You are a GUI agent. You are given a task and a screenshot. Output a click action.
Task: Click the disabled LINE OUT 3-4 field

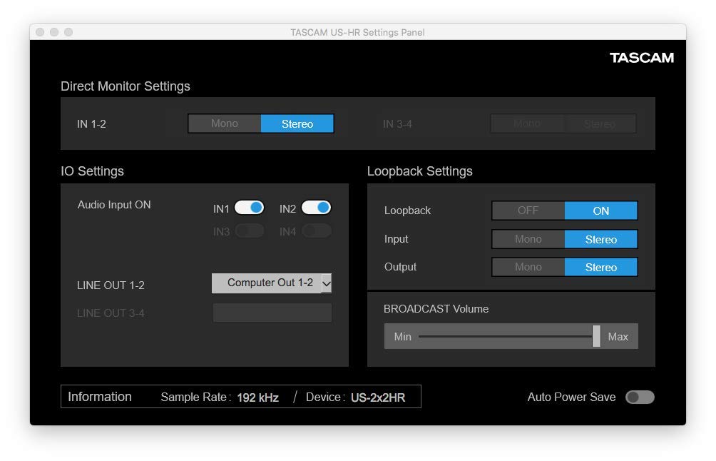click(272, 313)
